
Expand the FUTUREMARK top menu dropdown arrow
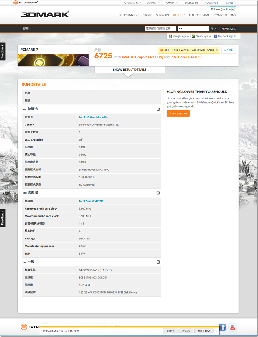point(141,3)
